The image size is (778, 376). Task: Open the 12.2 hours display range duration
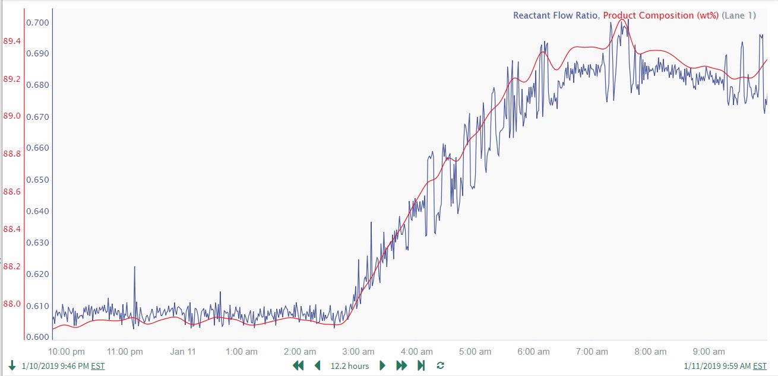[x=350, y=366]
